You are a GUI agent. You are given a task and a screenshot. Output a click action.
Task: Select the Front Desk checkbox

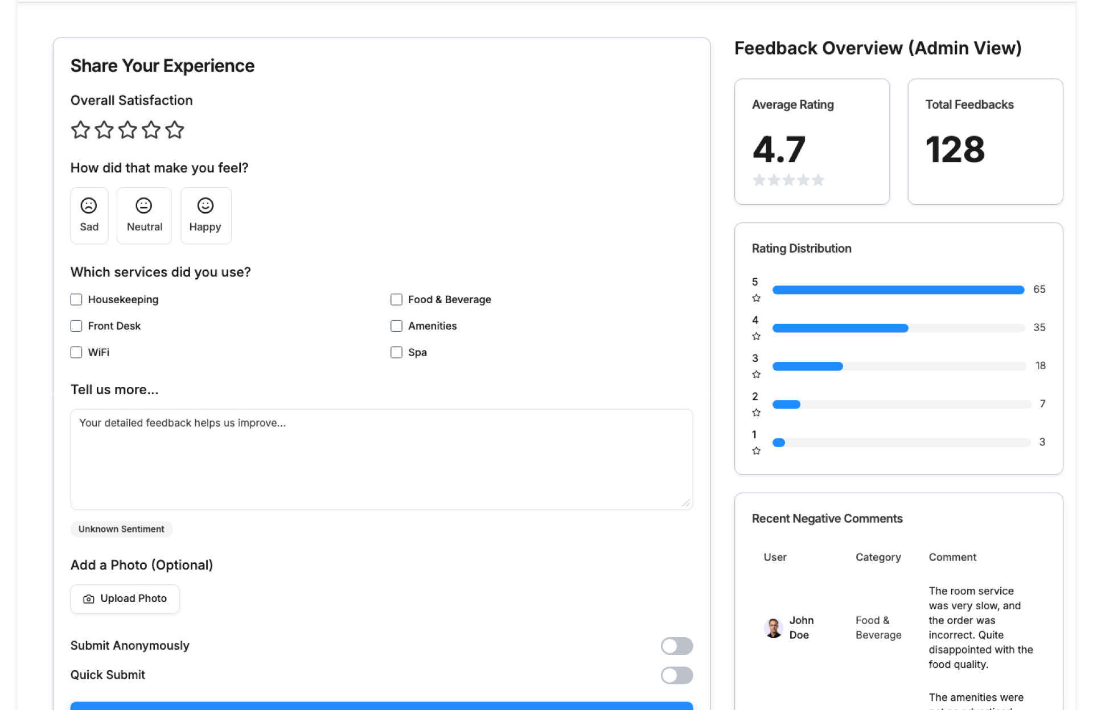(x=76, y=326)
